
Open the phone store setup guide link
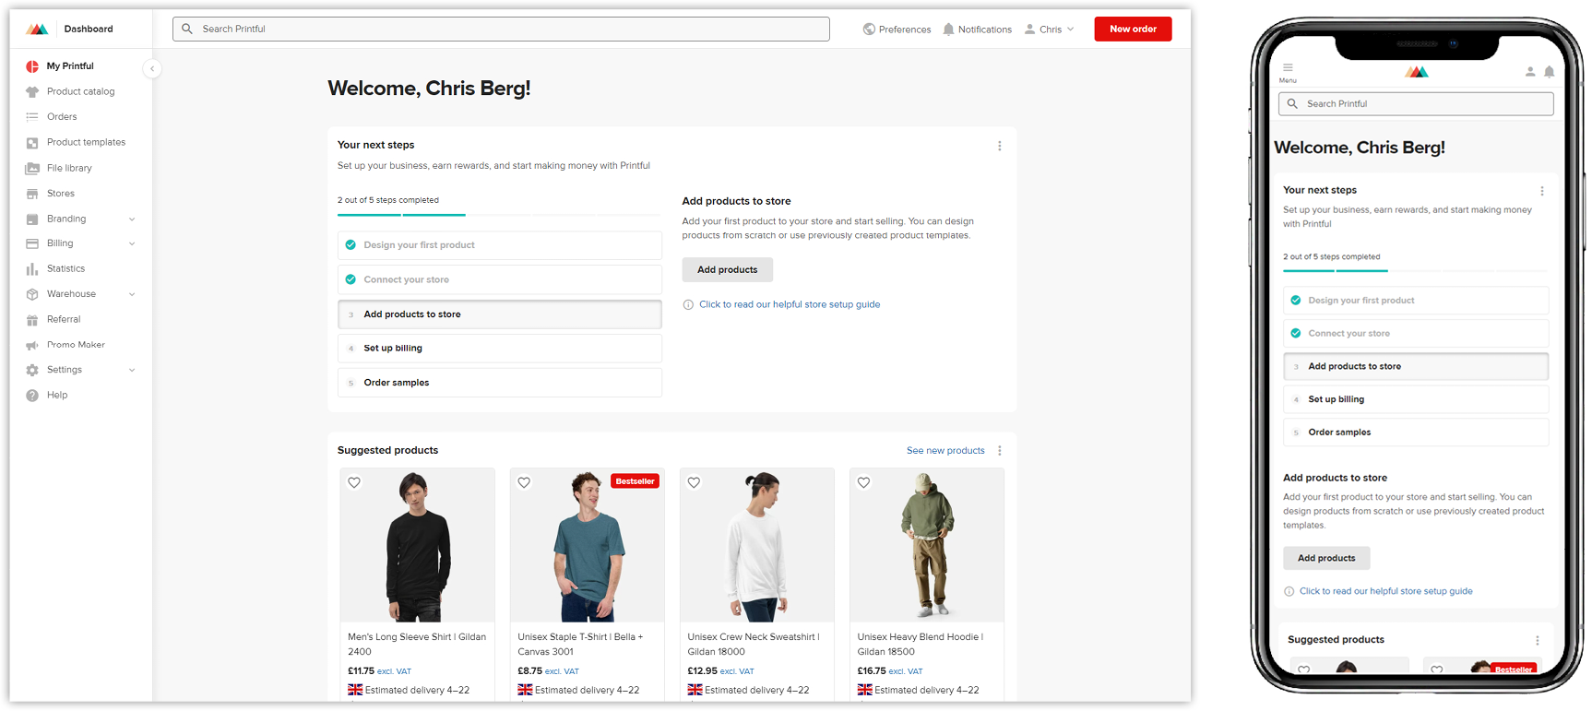point(1385,591)
